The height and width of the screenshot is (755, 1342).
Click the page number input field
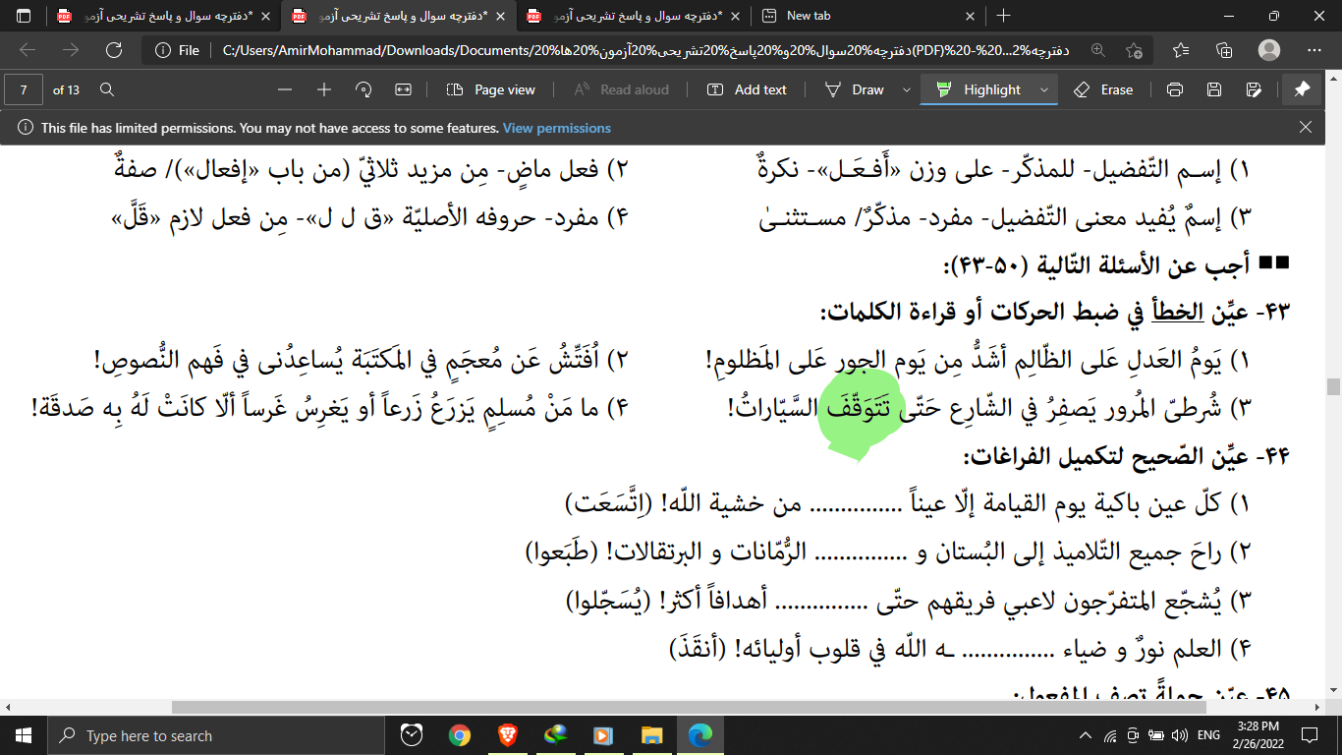pos(24,89)
